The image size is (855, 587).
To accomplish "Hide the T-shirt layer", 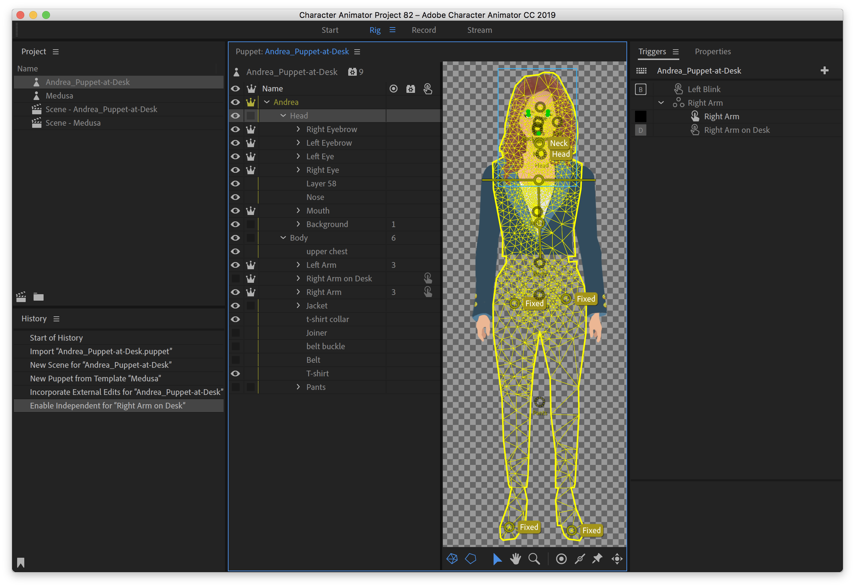I will [x=235, y=373].
